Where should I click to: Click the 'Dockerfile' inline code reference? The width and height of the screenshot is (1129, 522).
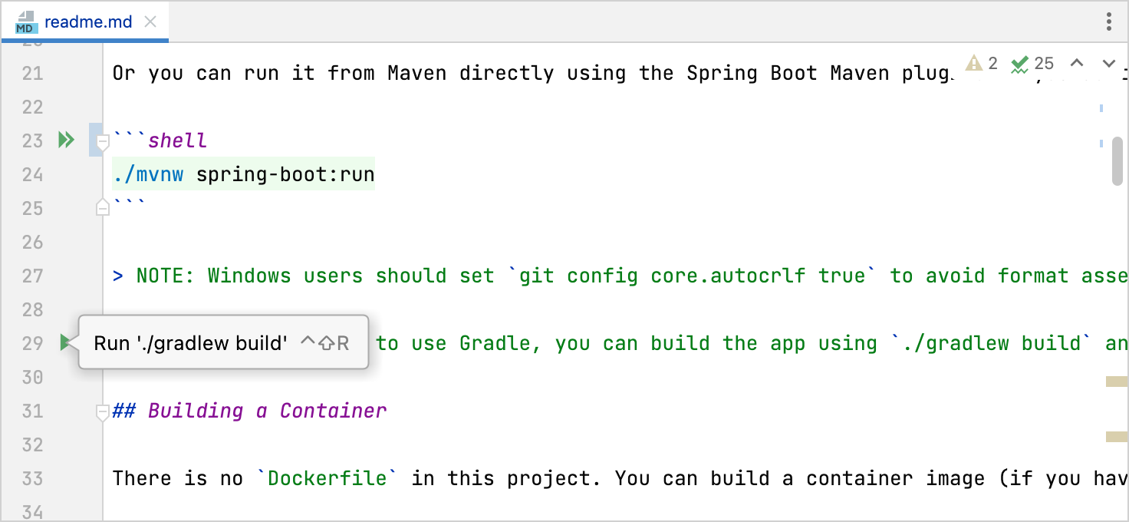(x=327, y=477)
